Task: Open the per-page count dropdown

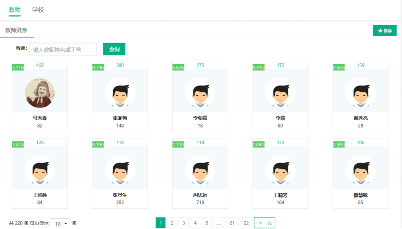Action: (60, 223)
